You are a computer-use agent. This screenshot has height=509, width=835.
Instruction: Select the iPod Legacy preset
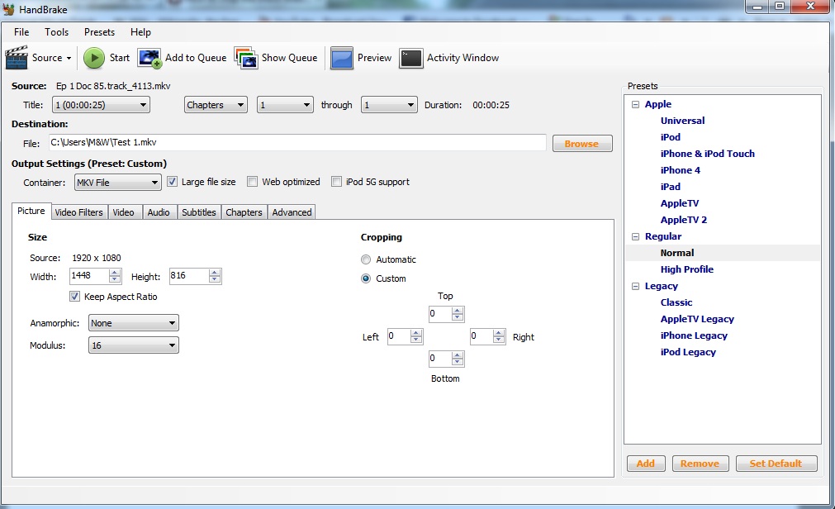point(688,352)
